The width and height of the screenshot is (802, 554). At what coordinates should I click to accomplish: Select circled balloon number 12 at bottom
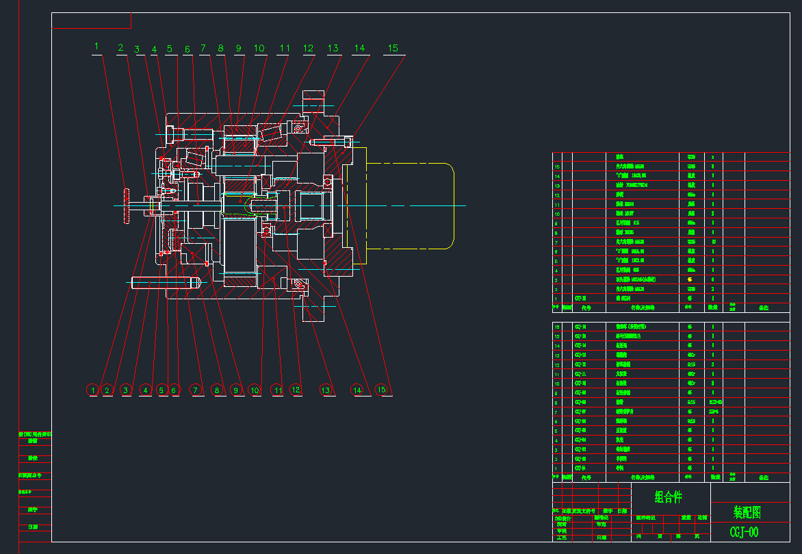click(296, 390)
